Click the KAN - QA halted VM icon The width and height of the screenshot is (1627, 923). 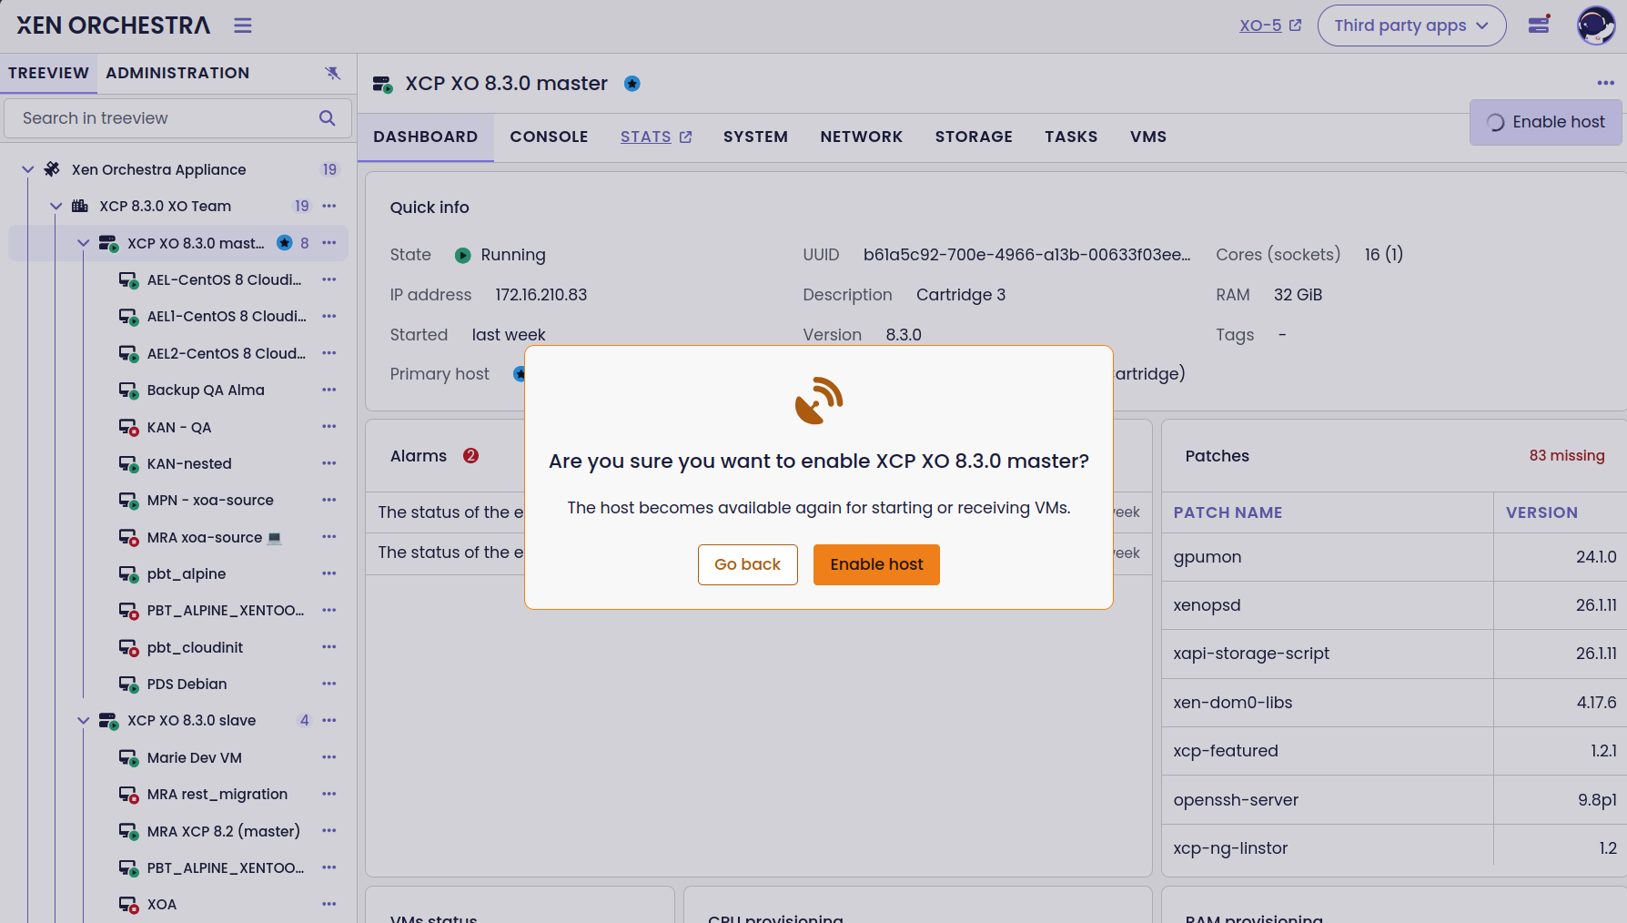pos(128,427)
